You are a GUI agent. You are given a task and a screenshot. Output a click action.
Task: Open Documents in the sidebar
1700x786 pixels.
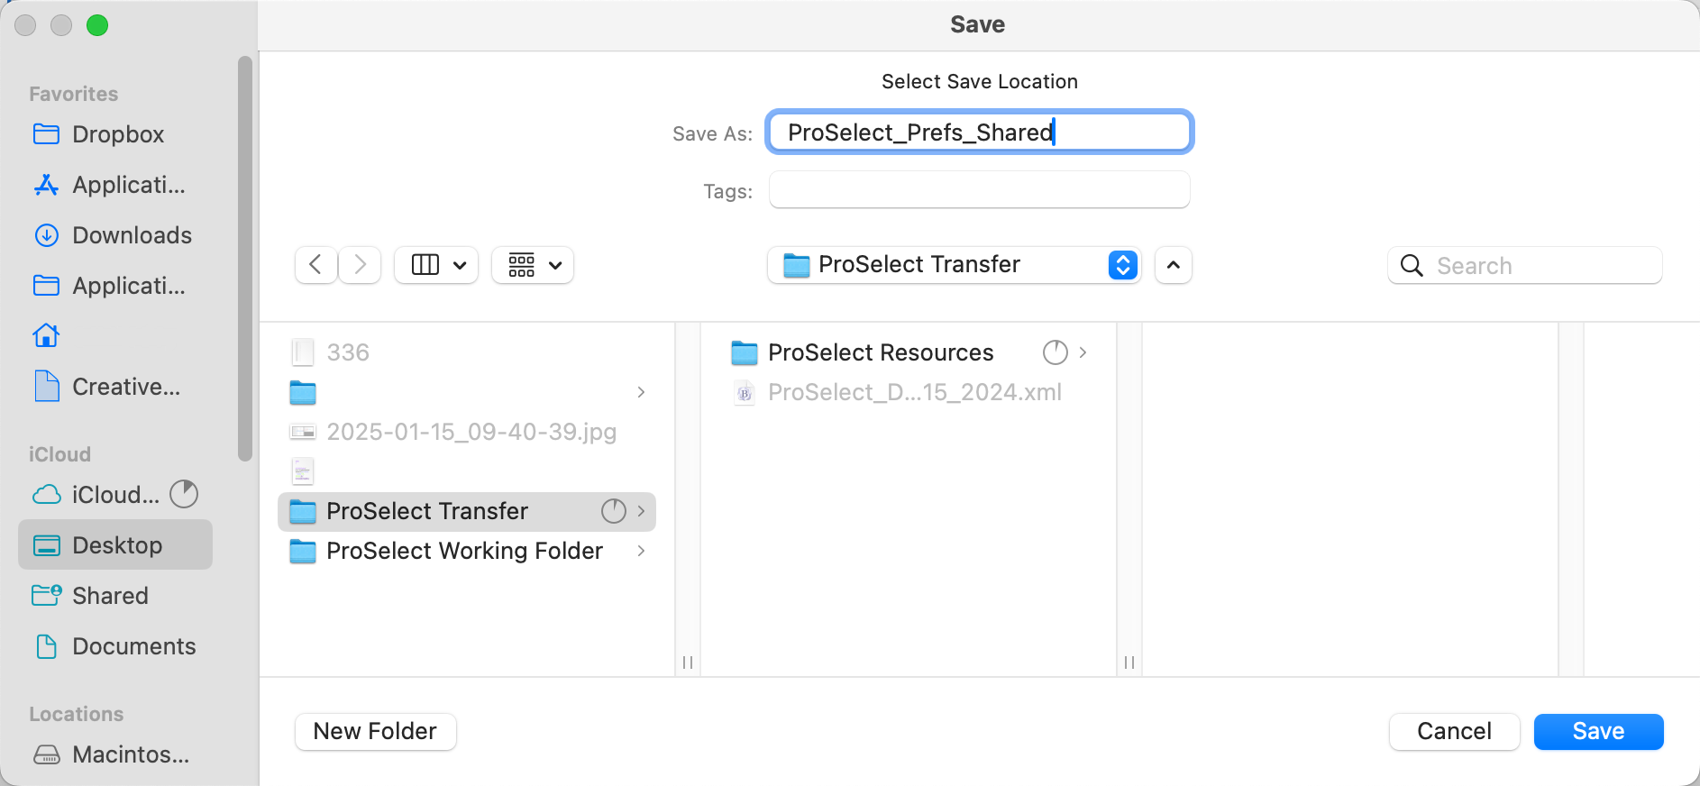[x=133, y=646]
